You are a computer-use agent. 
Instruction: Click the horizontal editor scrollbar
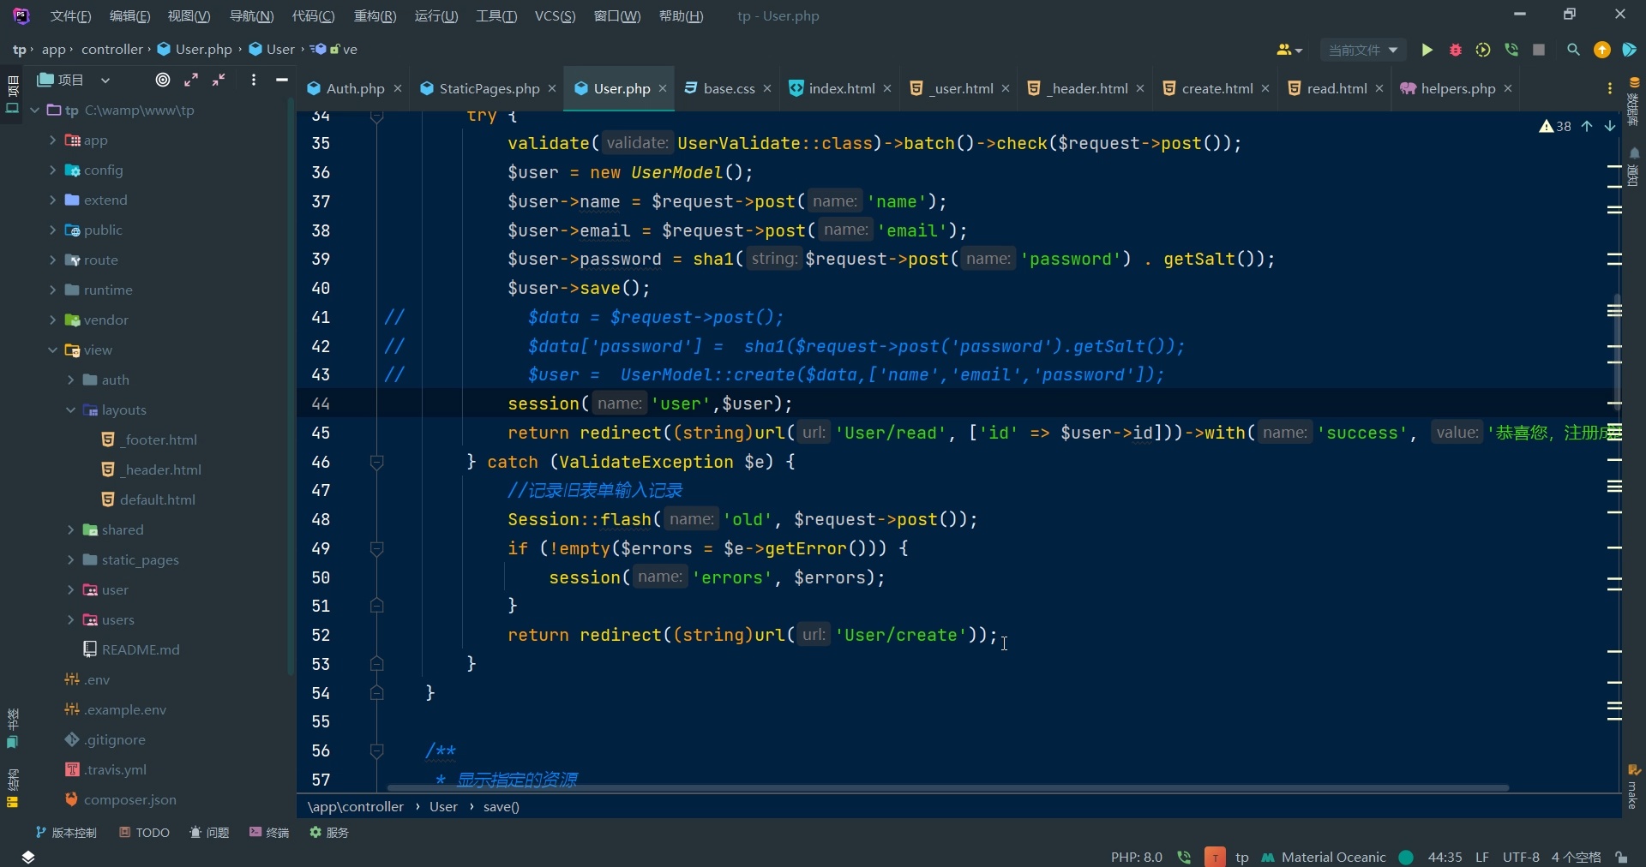947,787
